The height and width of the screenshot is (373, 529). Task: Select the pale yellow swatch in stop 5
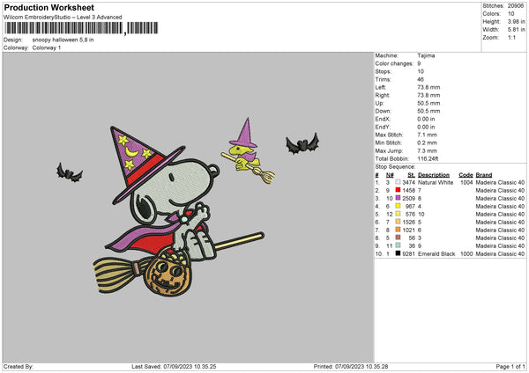(x=398, y=214)
